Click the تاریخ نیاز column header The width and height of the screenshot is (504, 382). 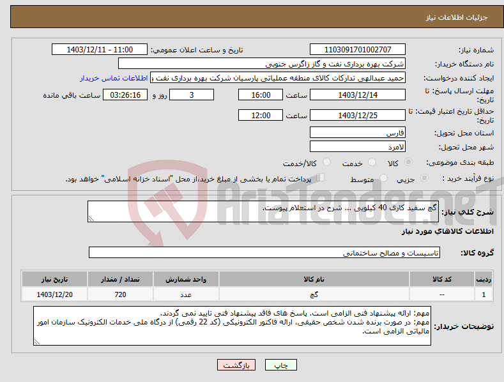point(55,279)
